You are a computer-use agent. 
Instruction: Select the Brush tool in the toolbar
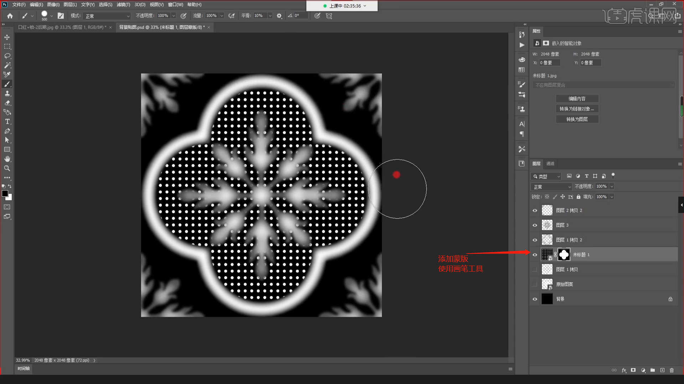7,84
